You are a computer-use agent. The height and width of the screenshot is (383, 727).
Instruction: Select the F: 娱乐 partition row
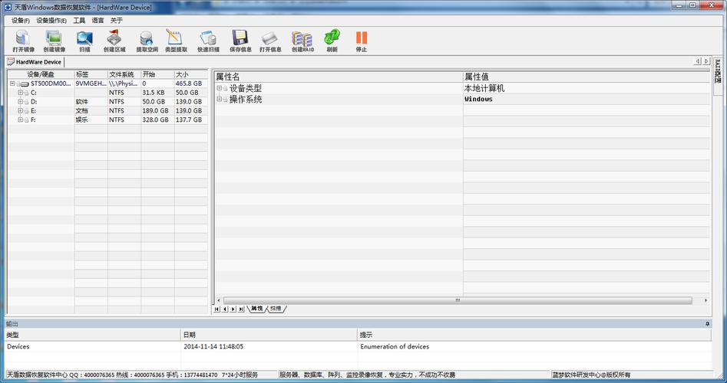[x=107, y=119]
